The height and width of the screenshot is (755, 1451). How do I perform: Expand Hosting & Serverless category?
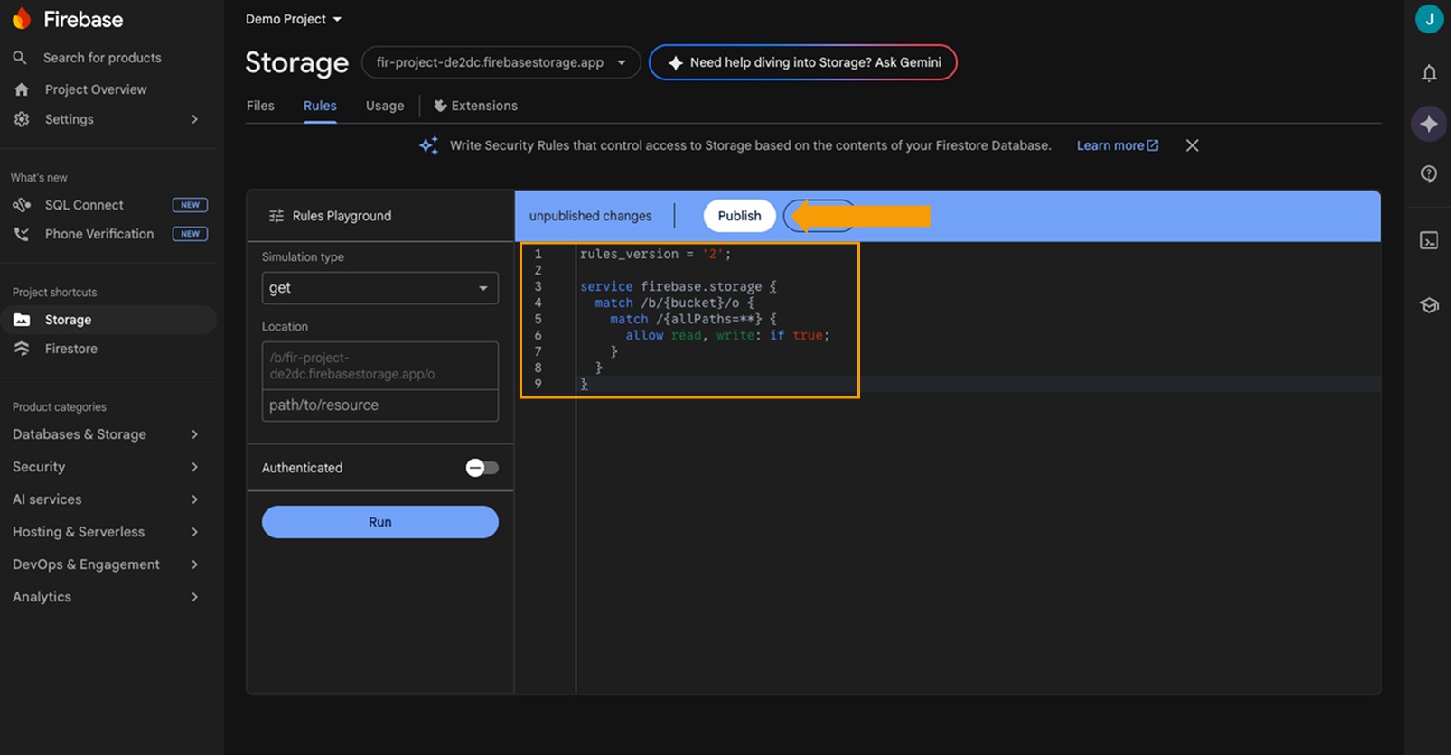[x=107, y=532]
